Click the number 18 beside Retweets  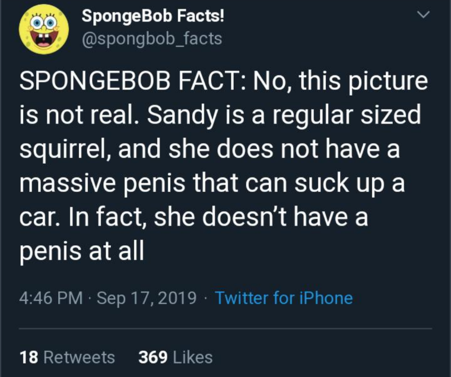pyautogui.click(x=29, y=357)
